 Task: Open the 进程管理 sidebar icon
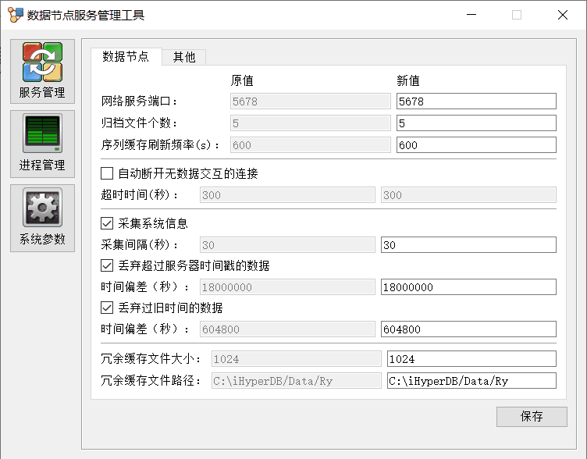(x=42, y=144)
